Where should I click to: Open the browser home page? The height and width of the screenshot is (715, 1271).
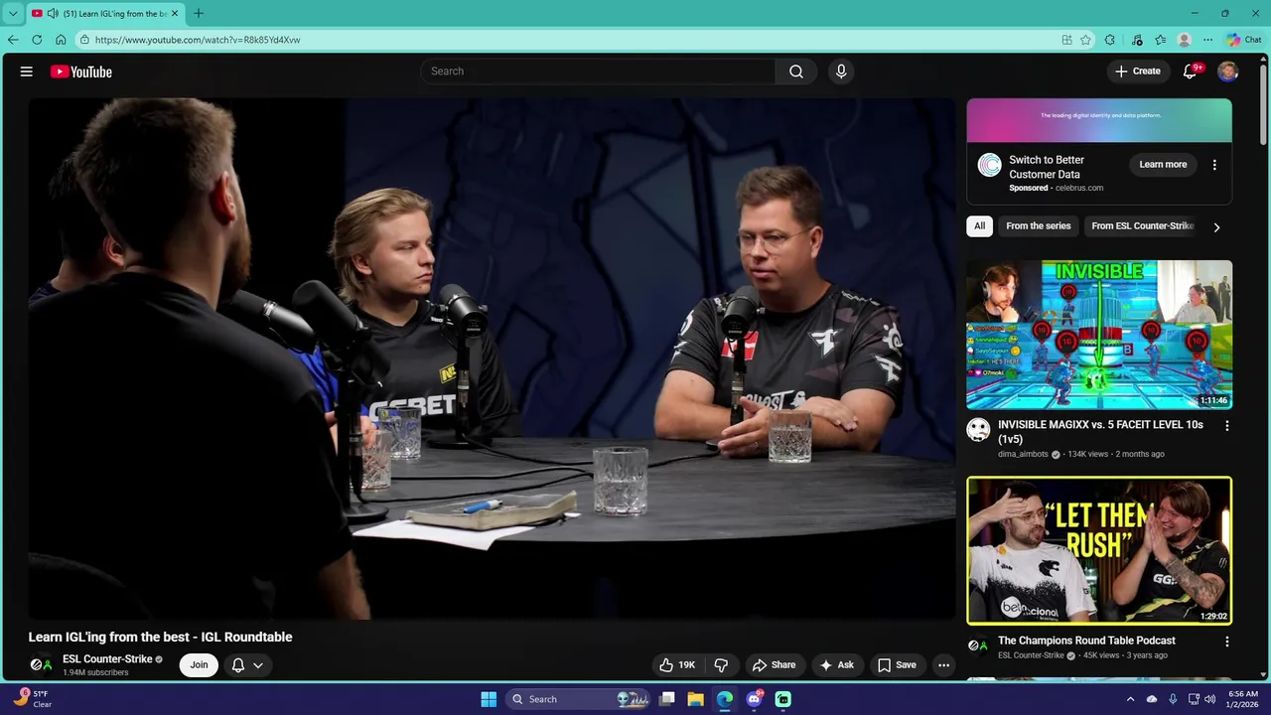click(61, 40)
